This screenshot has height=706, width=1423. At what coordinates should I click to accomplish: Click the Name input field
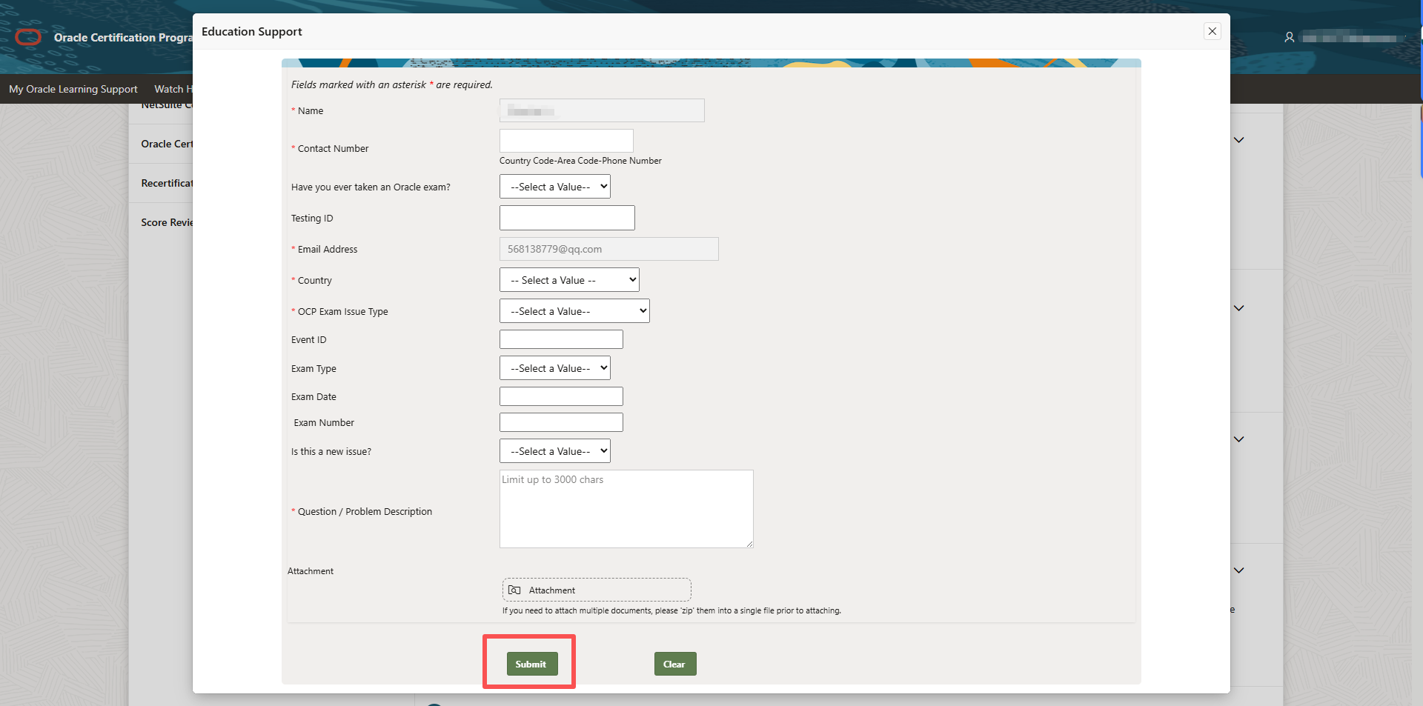pos(602,110)
